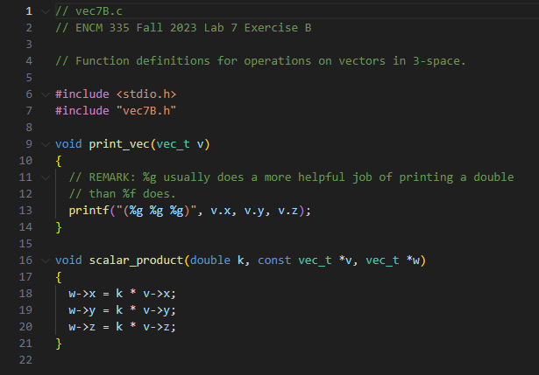Collapse the REMARK comment fold at line 11
The height and width of the screenshot is (375, 539).
click(x=46, y=177)
